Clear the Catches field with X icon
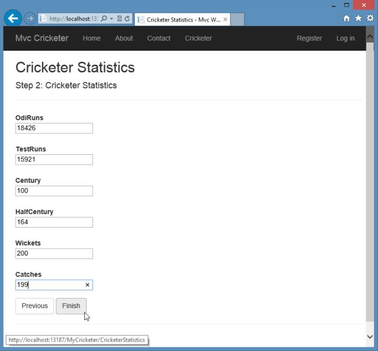 [x=87, y=285]
